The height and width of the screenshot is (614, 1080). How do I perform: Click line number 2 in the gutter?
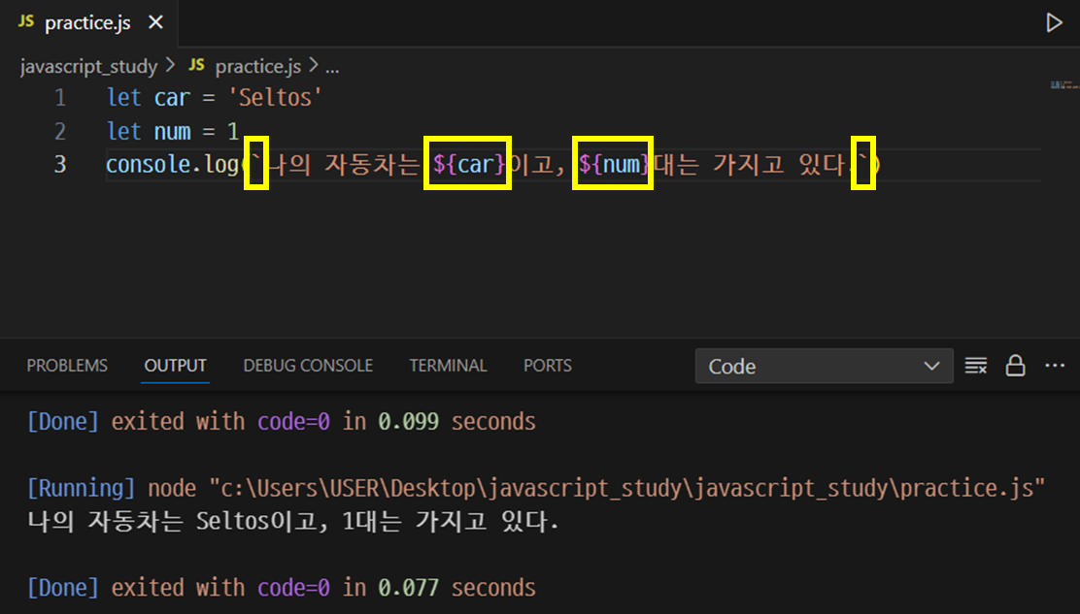click(x=60, y=131)
